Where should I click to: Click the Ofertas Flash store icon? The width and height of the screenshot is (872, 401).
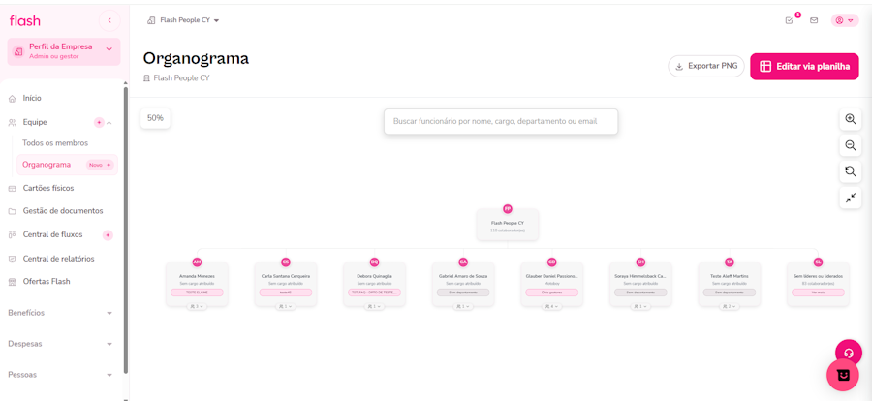click(x=13, y=282)
